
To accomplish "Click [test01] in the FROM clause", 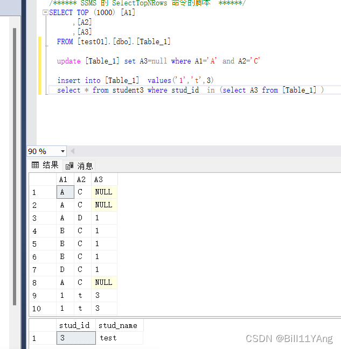I will tap(93, 41).
